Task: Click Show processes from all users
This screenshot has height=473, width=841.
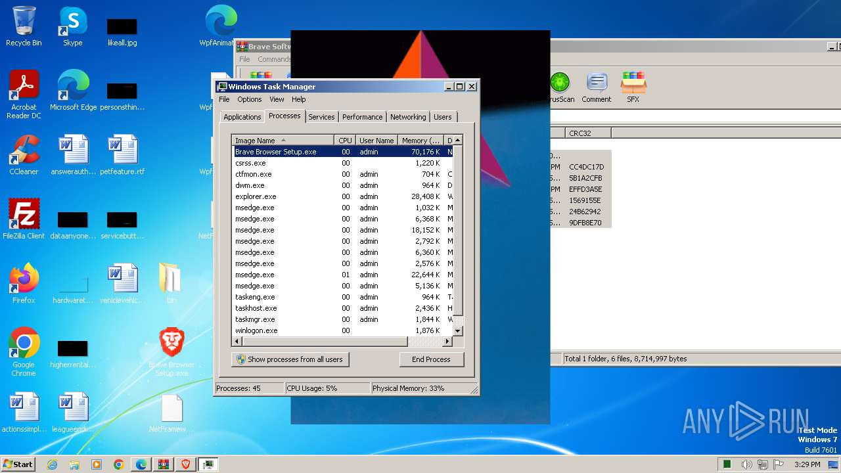Action: point(290,359)
